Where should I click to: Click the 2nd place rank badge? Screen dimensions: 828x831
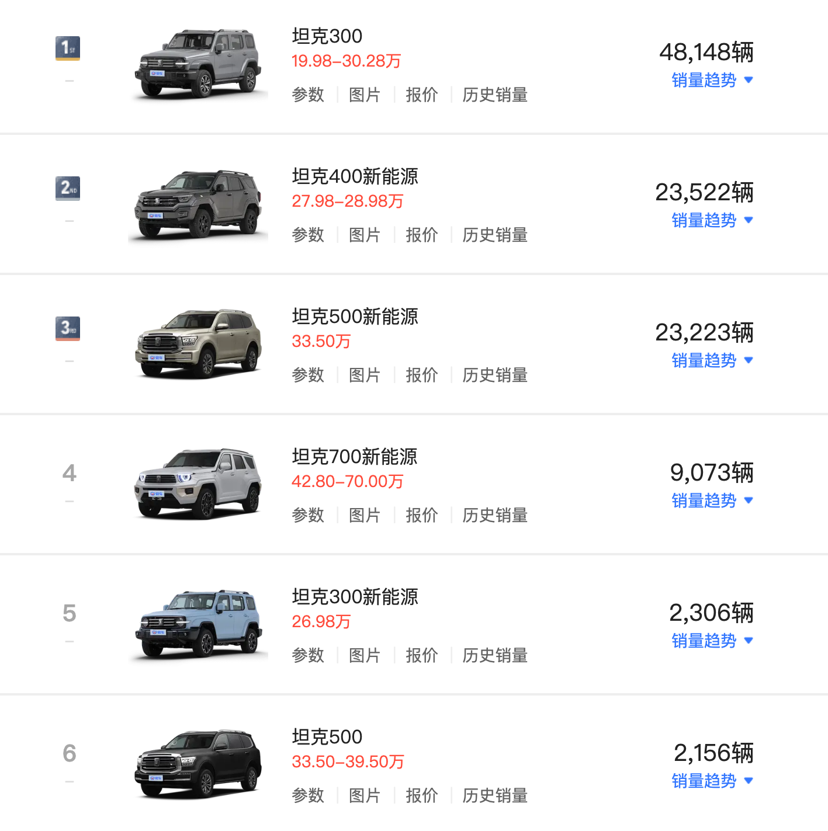68,188
